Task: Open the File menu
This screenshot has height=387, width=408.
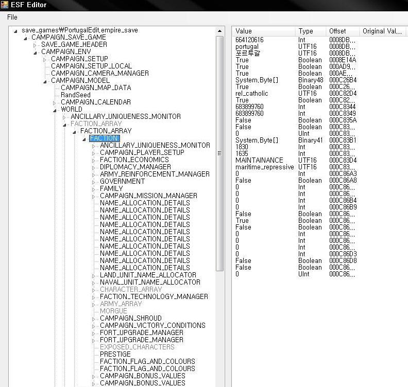Action: click(12, 17)
